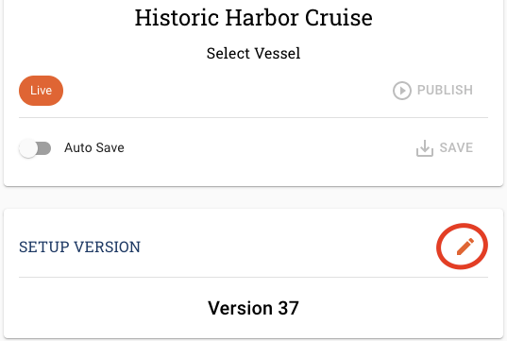507x341 pixels.
Task: Click the word SETUP in the heading
Action: [x=44, y=247]
